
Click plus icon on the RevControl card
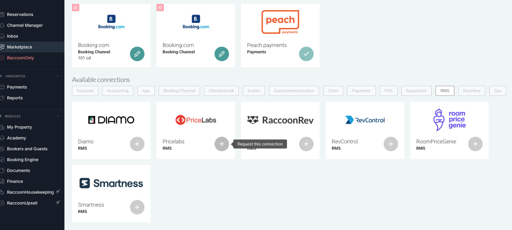click(391, 144)
